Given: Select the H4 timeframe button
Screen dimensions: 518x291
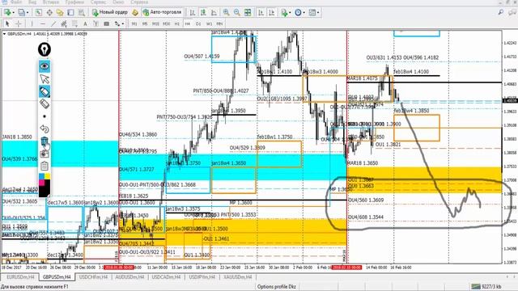Looking at the screenshot, I should 188,23.
